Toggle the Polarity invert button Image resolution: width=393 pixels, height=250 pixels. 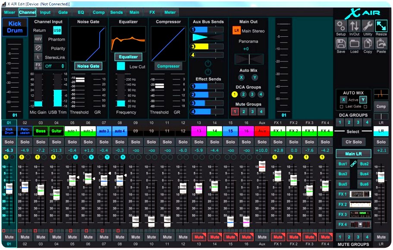(38, 48)
